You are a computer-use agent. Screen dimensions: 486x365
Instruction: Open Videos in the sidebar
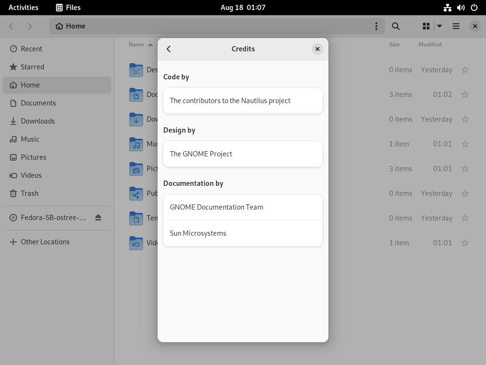tap(57, 175)
